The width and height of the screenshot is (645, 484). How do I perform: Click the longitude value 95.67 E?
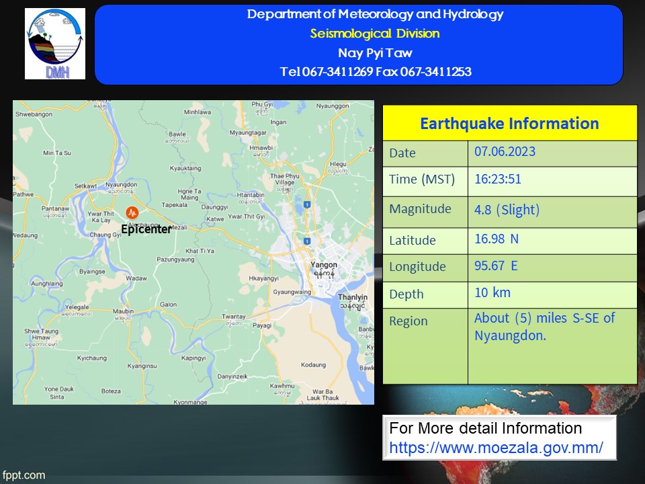496,266
